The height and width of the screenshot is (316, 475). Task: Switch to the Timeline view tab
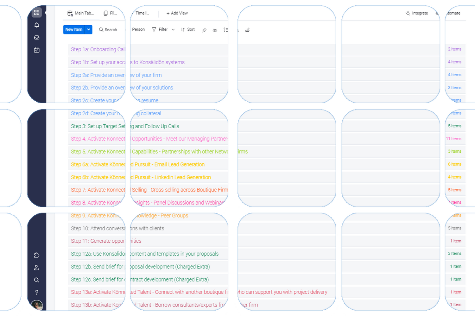(142, 13)
